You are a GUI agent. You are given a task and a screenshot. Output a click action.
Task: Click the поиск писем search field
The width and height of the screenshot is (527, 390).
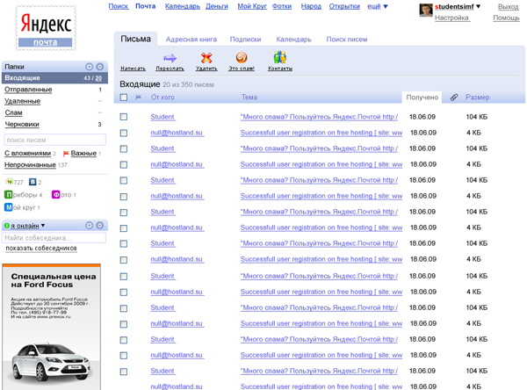pos(53,140)
